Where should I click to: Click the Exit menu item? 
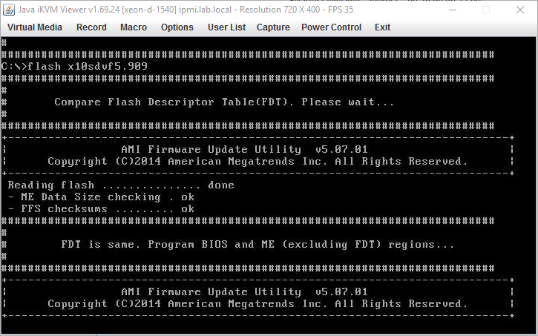382,27
